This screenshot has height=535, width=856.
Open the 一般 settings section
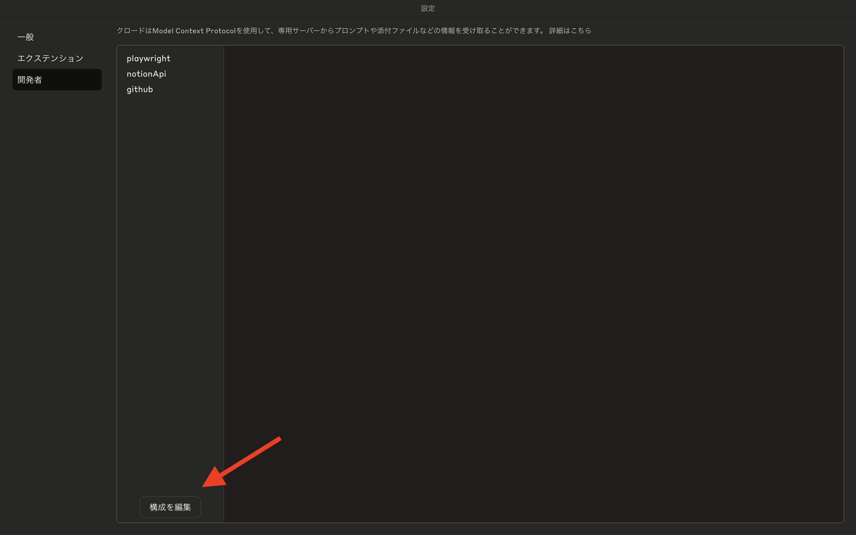[56, 37]
